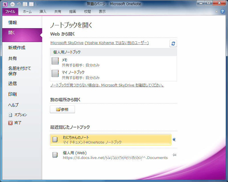Click the Back arrow in quick access toolbar
The image size is (228, 182).
13,4
